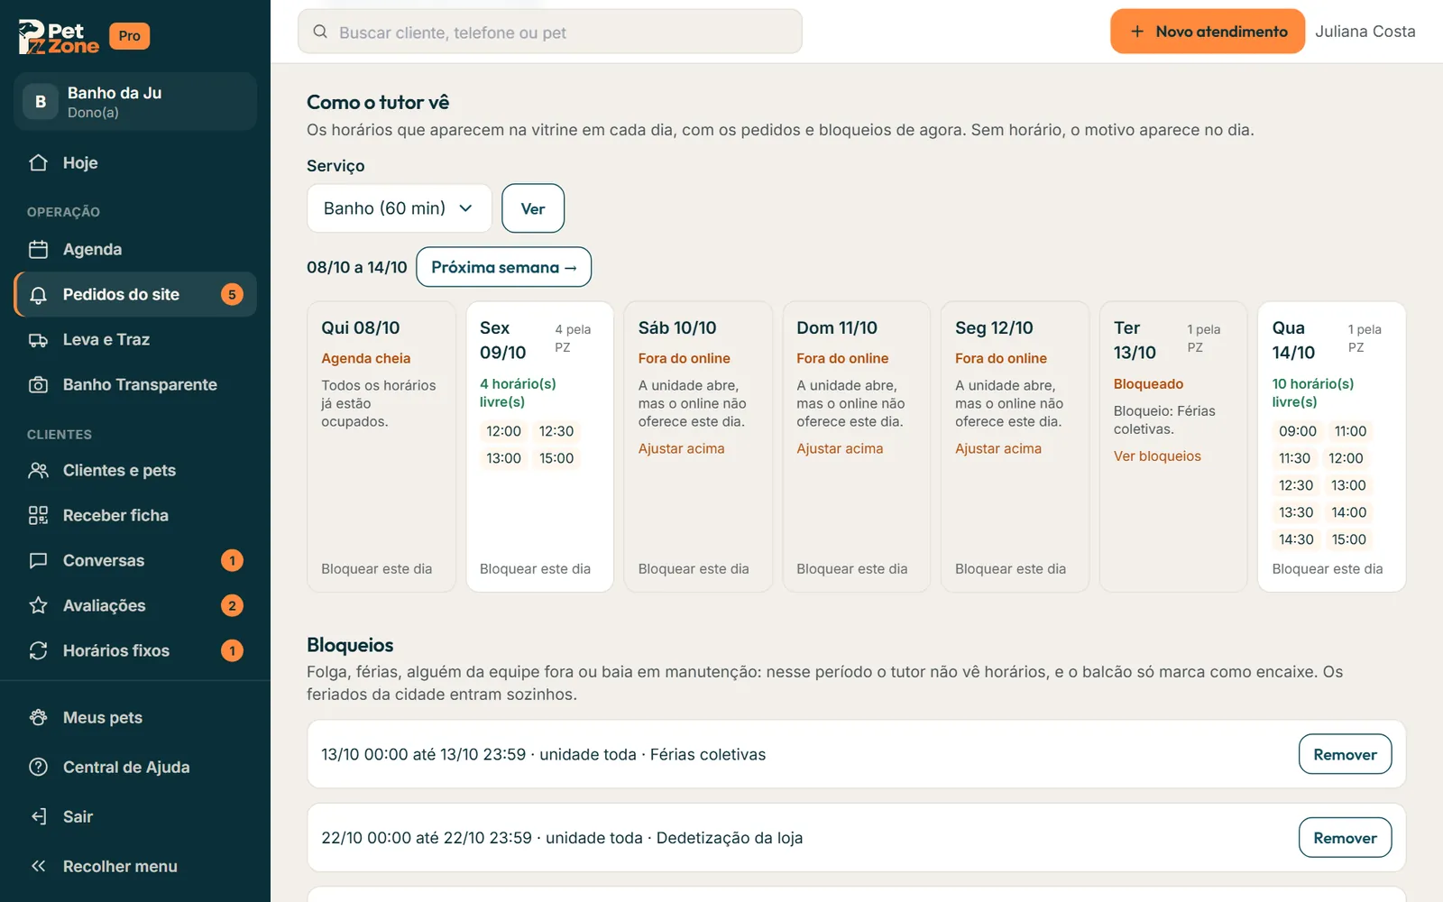Open Receber ficha from the sidebar

coord(135,516)
